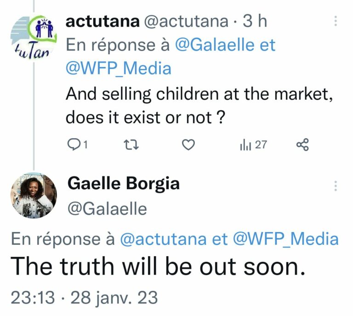Click the reply icon on actutana's tweet

(x=73, y=145)
